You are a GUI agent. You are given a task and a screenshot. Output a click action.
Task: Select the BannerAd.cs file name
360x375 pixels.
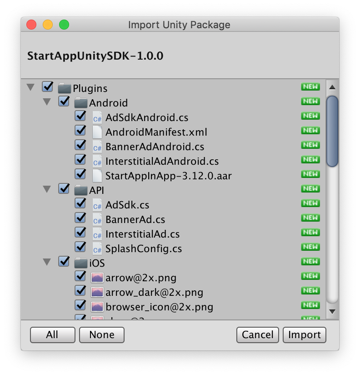pos(135,219)
